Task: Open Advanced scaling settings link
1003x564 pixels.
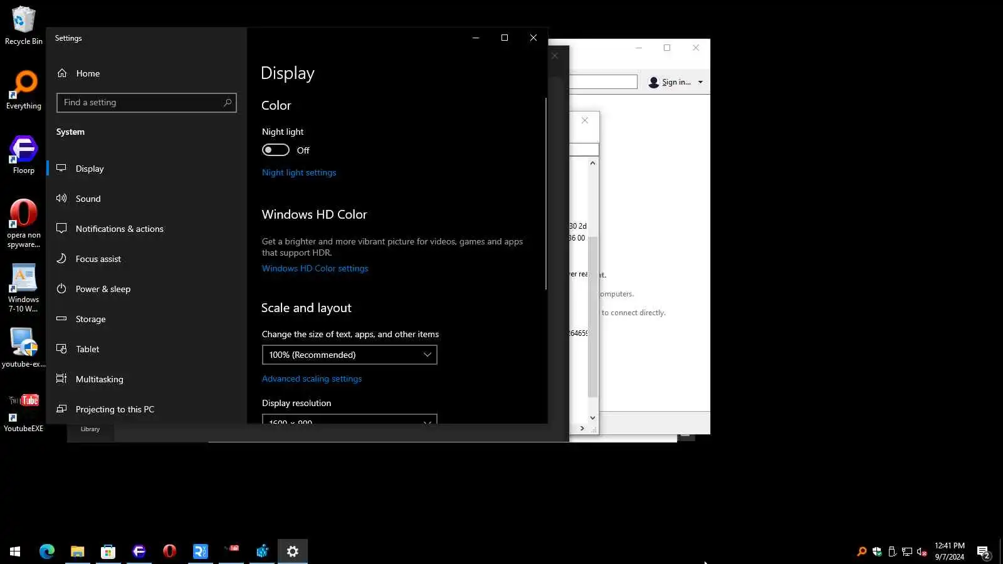Action: [x=312, y=379]
